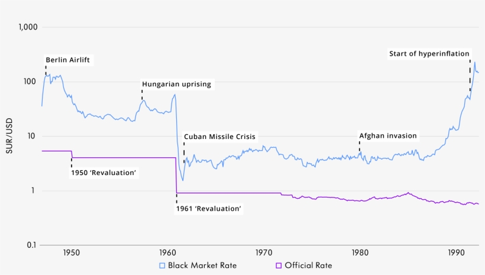Screen dimensions: 485x275
Task: Toggle the Black Market Rate legend label
Action: [x=203, y=266]
